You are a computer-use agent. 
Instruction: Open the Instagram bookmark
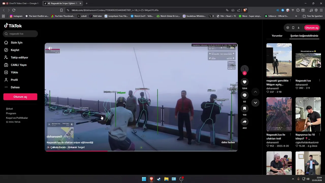pyautogui.click(x=16, y=16)
